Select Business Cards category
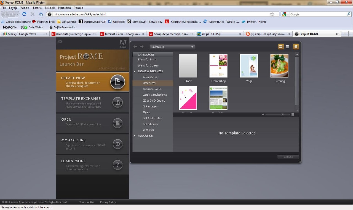The height and width of the screenshot is (210, 353). coord(152,89)
